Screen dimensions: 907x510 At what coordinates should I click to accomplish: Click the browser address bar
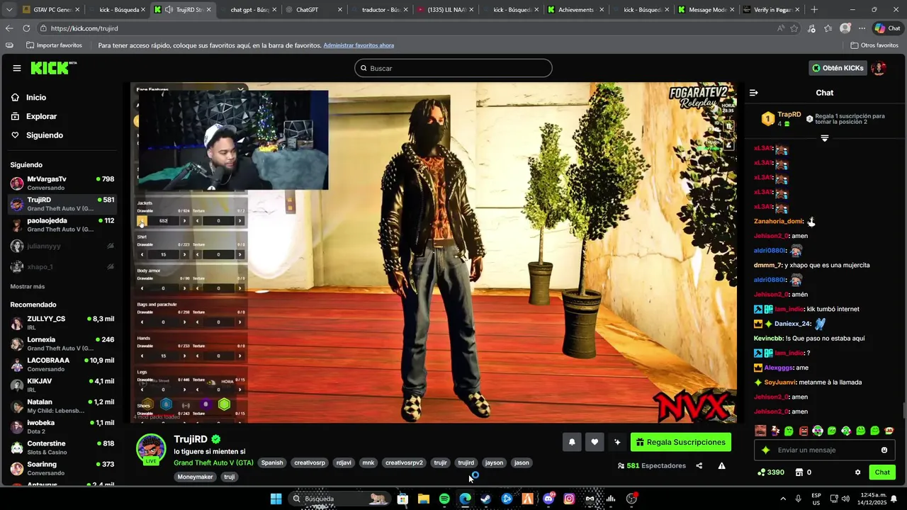click(404, 28)
